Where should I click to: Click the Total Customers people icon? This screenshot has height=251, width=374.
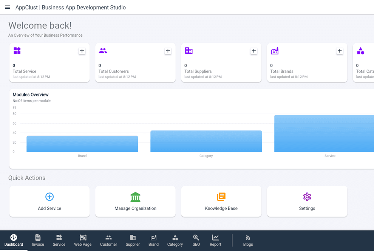point(103,51)
